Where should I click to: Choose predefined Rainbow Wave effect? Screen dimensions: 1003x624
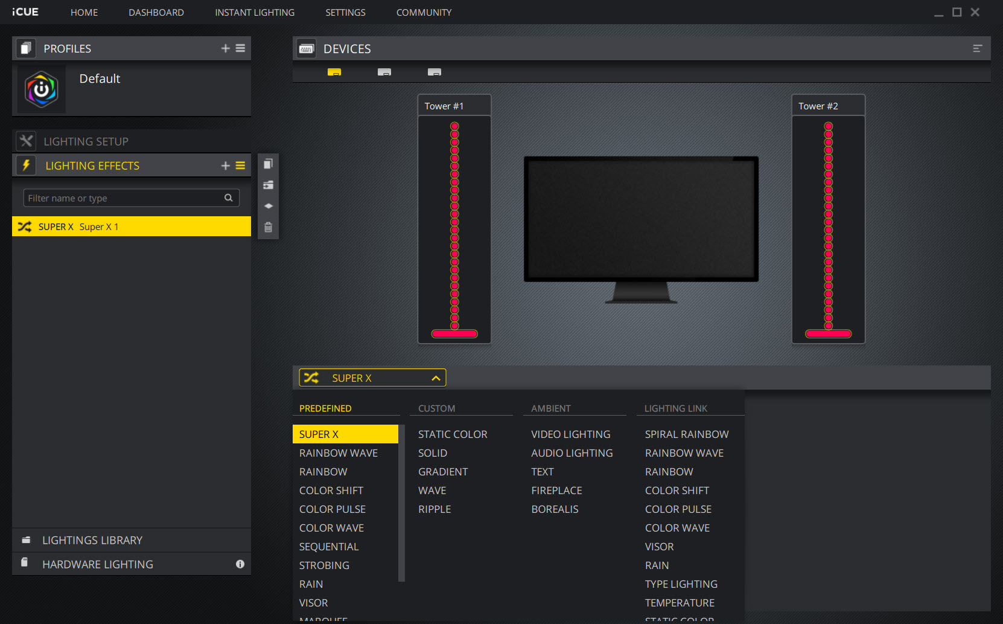click(339, 453)
